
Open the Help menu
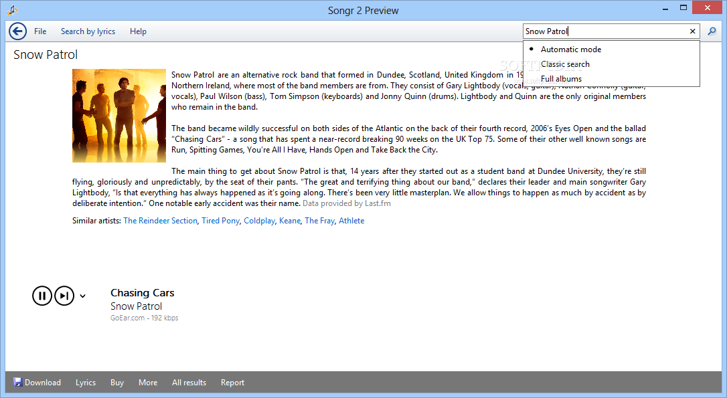138,31
